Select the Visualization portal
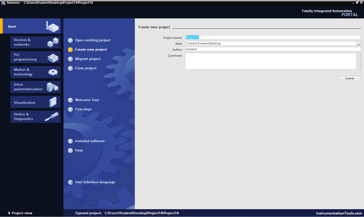 pyautogui.click(x=35, y=102)
